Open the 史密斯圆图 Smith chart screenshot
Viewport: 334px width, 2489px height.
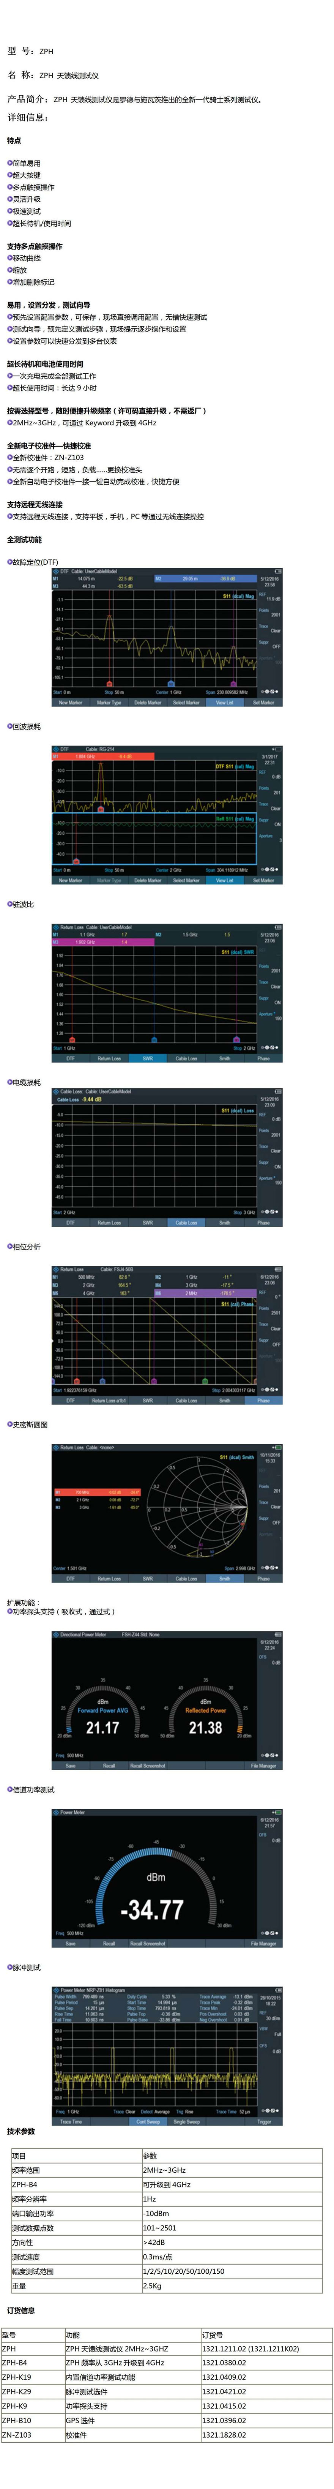click(x=167, y=1513)
